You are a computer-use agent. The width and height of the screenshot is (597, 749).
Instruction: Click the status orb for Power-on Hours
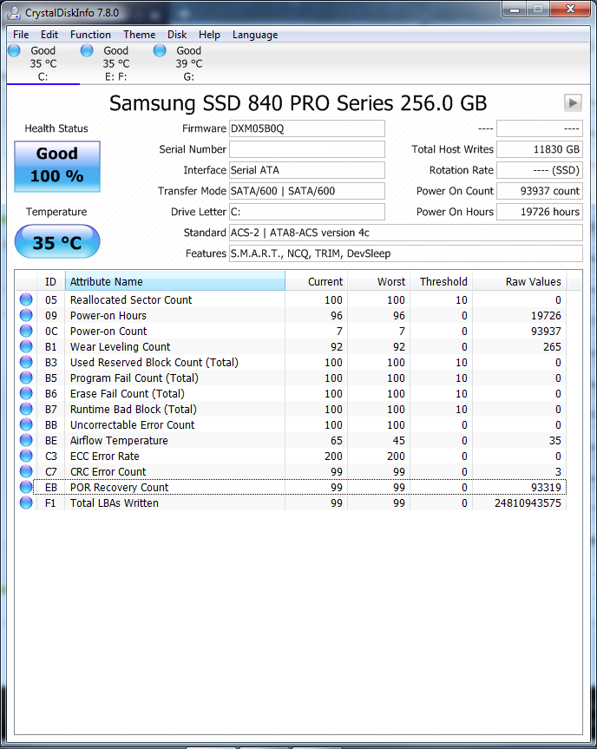(x=26, y=315)
